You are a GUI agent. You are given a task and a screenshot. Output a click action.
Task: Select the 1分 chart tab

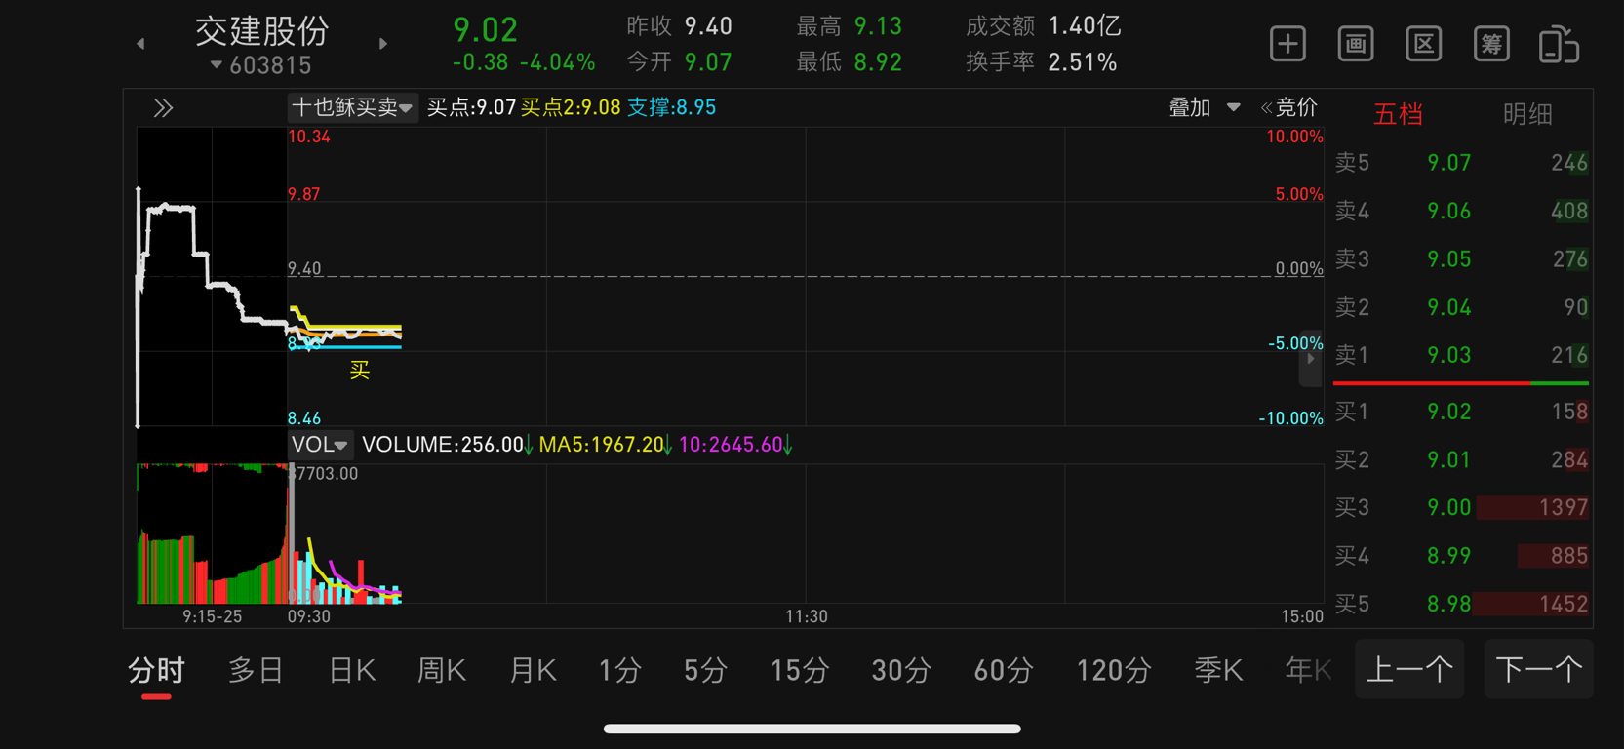tap(620, 671)
